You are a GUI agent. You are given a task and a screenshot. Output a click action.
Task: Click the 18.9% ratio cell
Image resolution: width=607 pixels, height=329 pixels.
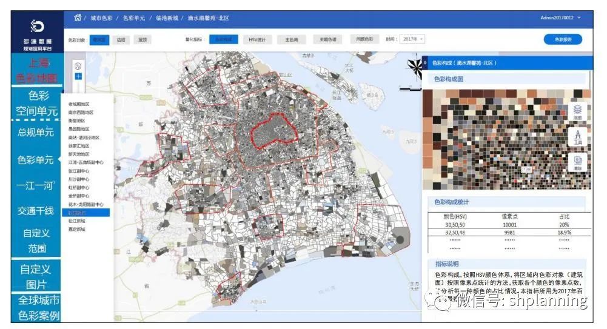click(x=564, y=233)
